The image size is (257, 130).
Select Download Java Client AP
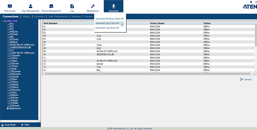click(x=107, y=23)
